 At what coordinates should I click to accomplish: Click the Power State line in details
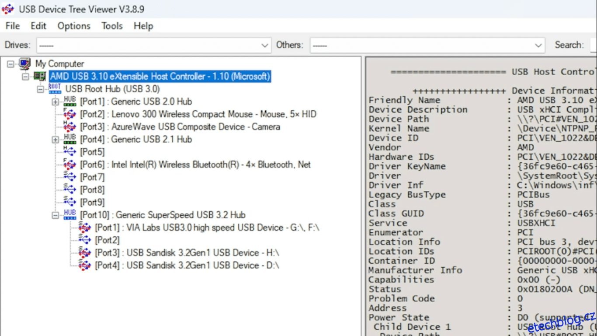pos(482,318)
